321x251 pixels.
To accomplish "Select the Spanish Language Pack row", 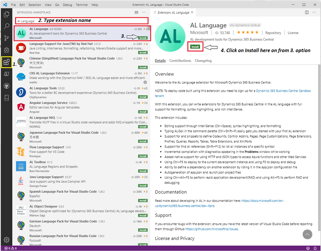I will (x=82, y=196).
